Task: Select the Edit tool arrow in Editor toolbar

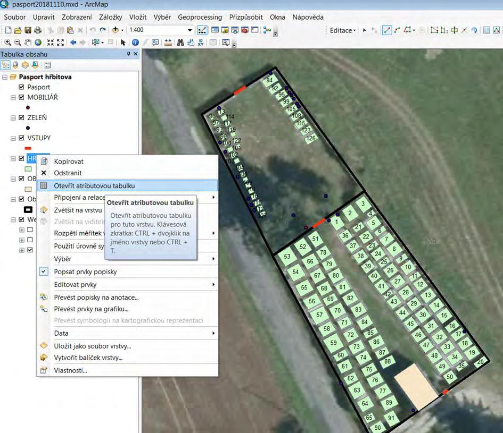Action: [x=365, y=30]
